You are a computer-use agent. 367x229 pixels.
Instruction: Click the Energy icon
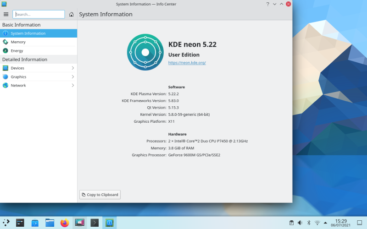click(x=6, y=51)
